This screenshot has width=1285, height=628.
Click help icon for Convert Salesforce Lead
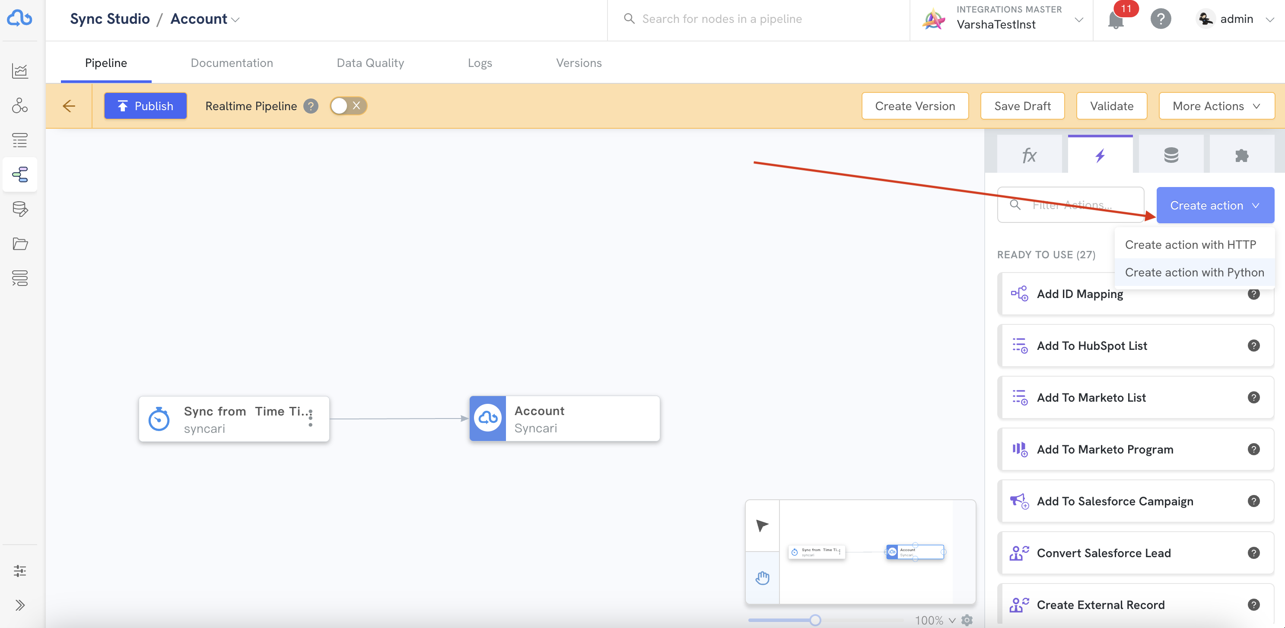[x=1253, y=553]
